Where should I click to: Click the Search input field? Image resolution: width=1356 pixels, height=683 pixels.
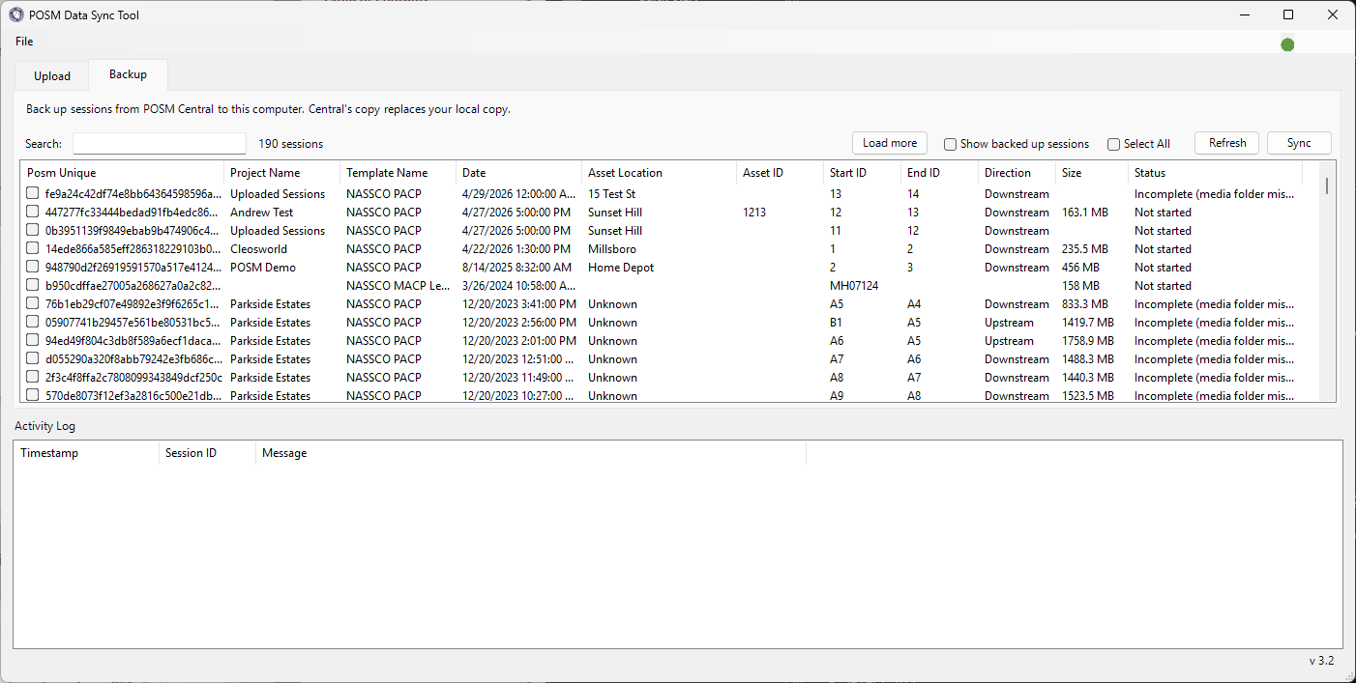(160, 143)
